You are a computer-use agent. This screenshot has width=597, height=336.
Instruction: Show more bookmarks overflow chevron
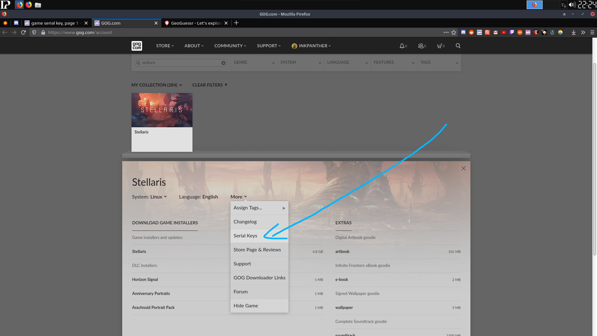tap(583, 32)
